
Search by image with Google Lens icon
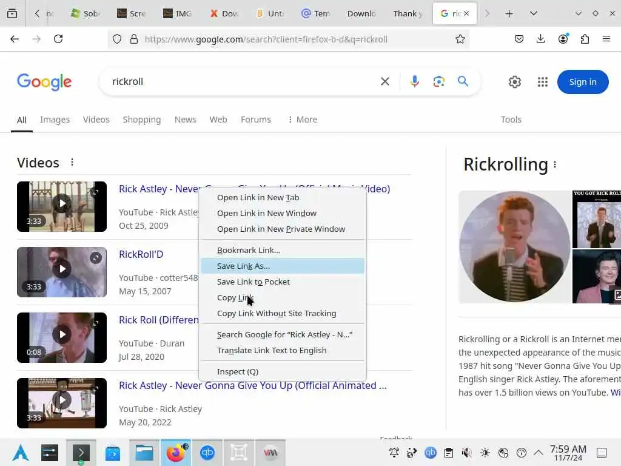(439, 82)
